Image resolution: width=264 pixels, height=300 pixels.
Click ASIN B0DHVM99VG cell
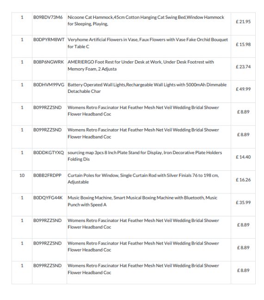point(49,85)
